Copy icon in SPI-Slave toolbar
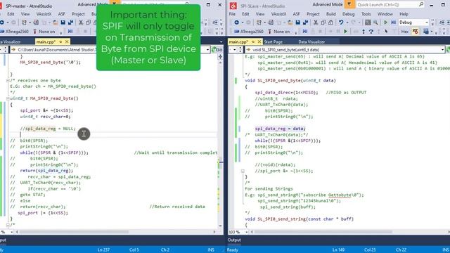 click(x=323, y=22)
